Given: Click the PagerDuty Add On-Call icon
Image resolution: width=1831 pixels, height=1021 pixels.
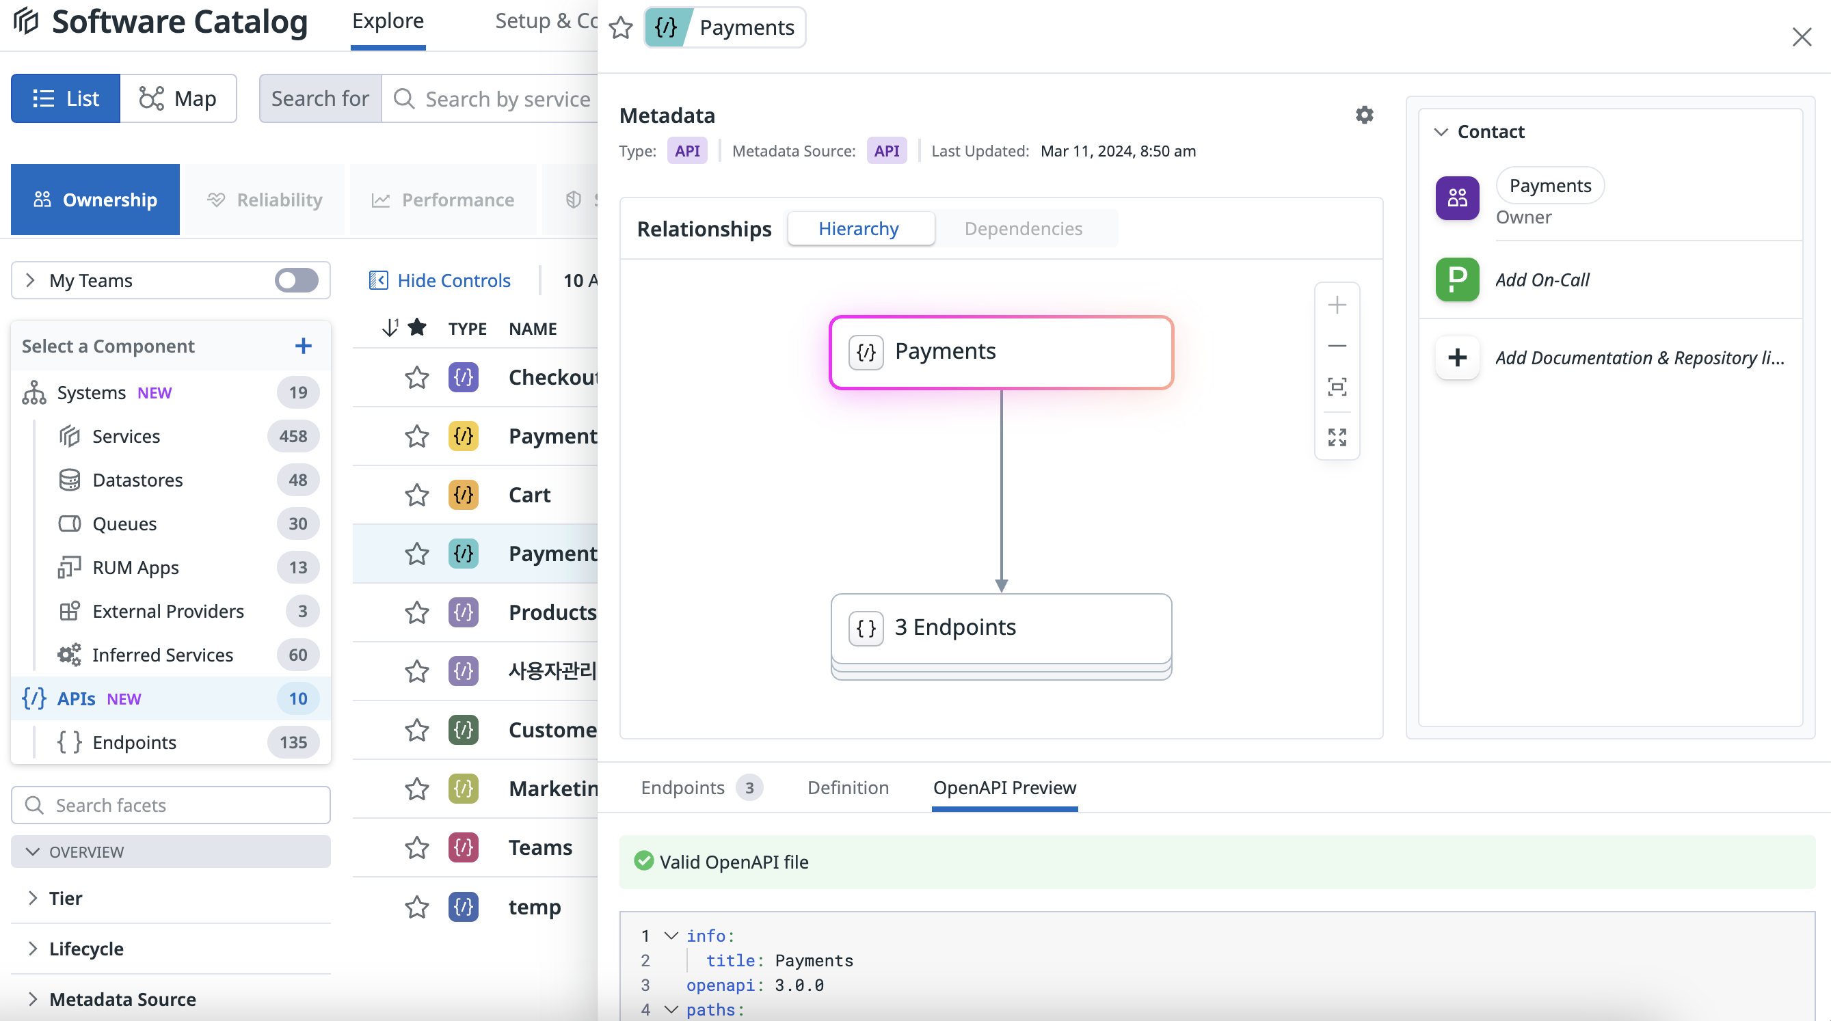Looking at the screenshot, I should coord(1457,280).
